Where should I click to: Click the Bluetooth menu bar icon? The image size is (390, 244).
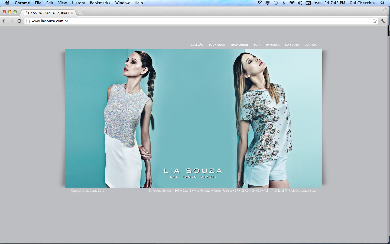[284, 3]
